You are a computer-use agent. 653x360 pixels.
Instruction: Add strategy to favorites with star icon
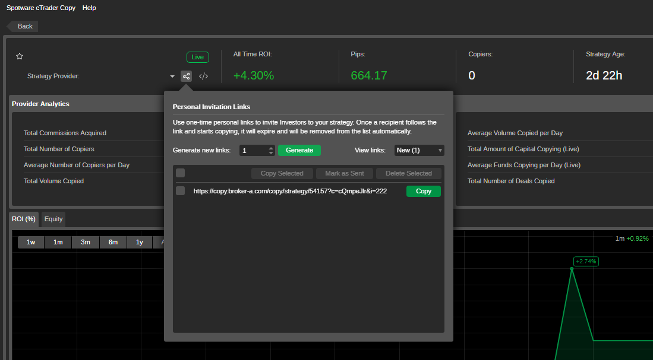[x=20, y=56]
